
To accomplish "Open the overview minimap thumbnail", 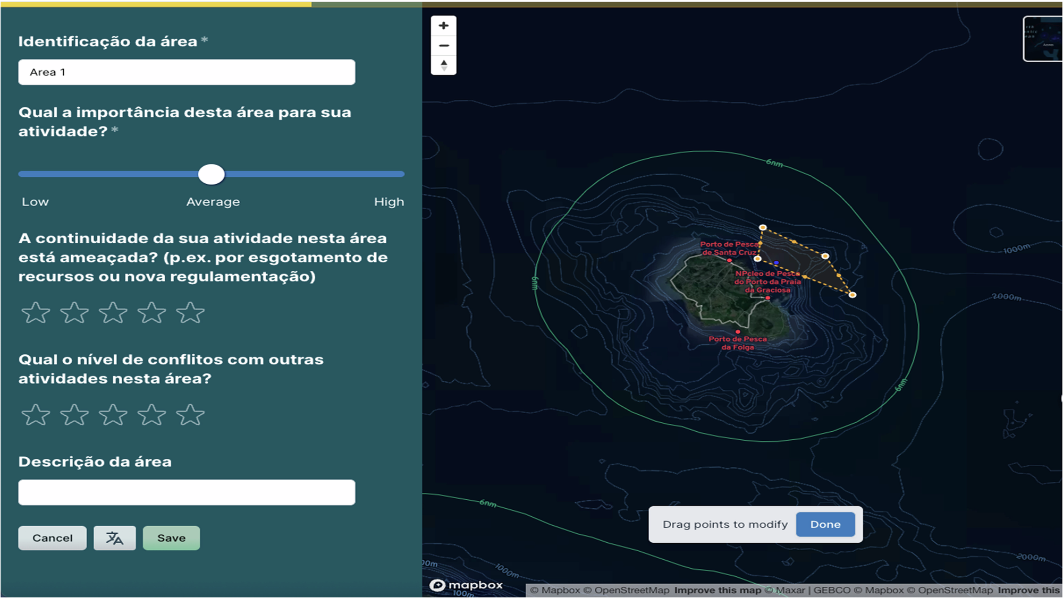I will coord(1043,39).
